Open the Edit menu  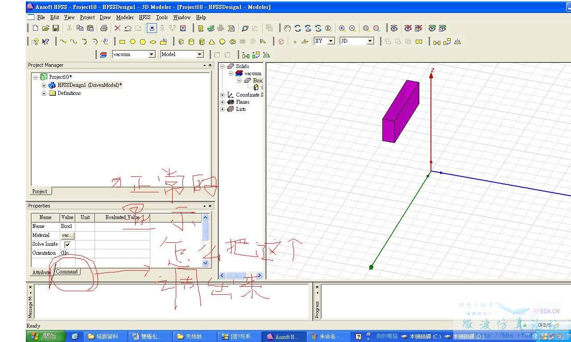click(x=54, y=17)
